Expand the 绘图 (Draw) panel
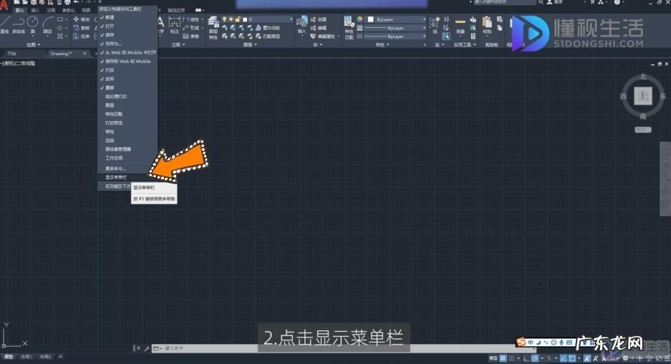 [x=34, y=44]
